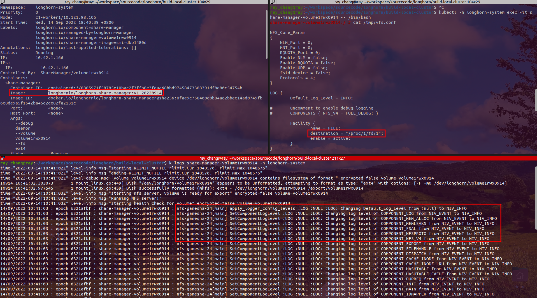Image resolution: width=537 pixels, height=298 pixels.
Task: Click 'COMPONENT_CACHE_INODE_LRU' in the logs
Action: (412, 264)
